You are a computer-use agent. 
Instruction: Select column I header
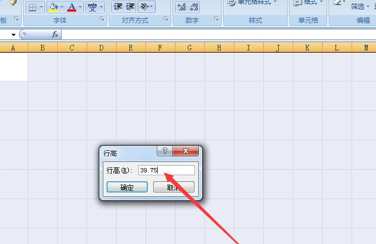click(249, 48)
